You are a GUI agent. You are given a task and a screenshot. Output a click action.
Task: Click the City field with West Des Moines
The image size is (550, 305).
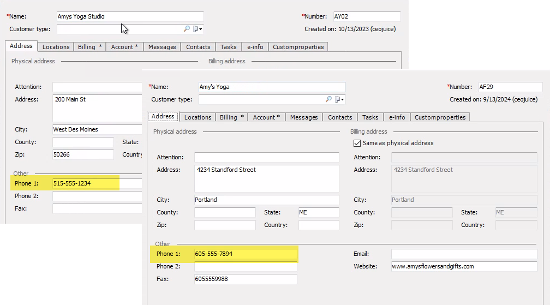pos(97,129)
